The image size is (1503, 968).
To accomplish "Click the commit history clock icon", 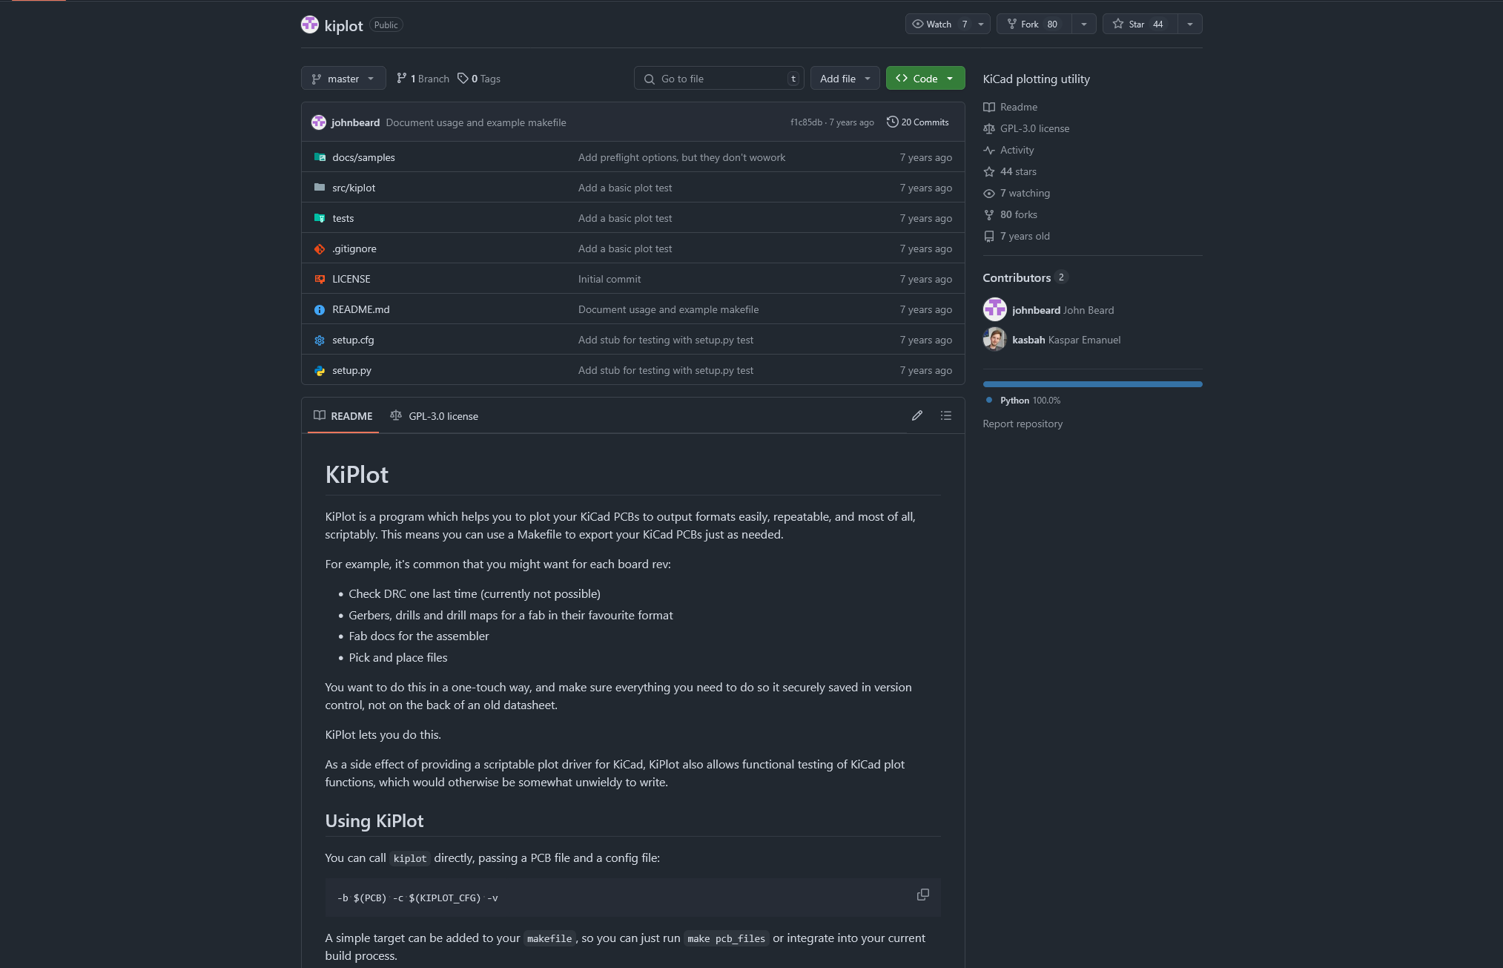I will [x=892, y=122].
